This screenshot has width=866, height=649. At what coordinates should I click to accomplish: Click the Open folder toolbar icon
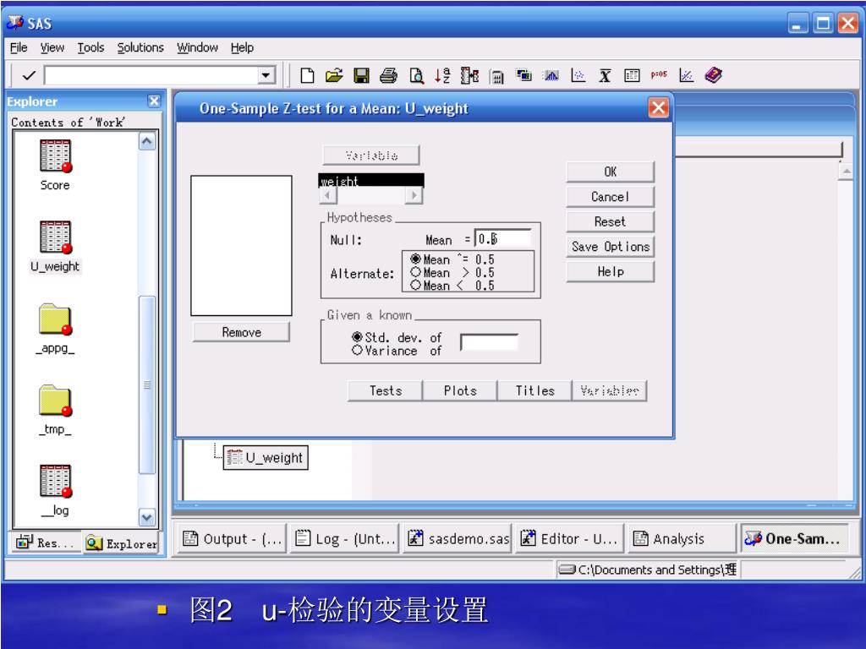(x=334, y=75)
